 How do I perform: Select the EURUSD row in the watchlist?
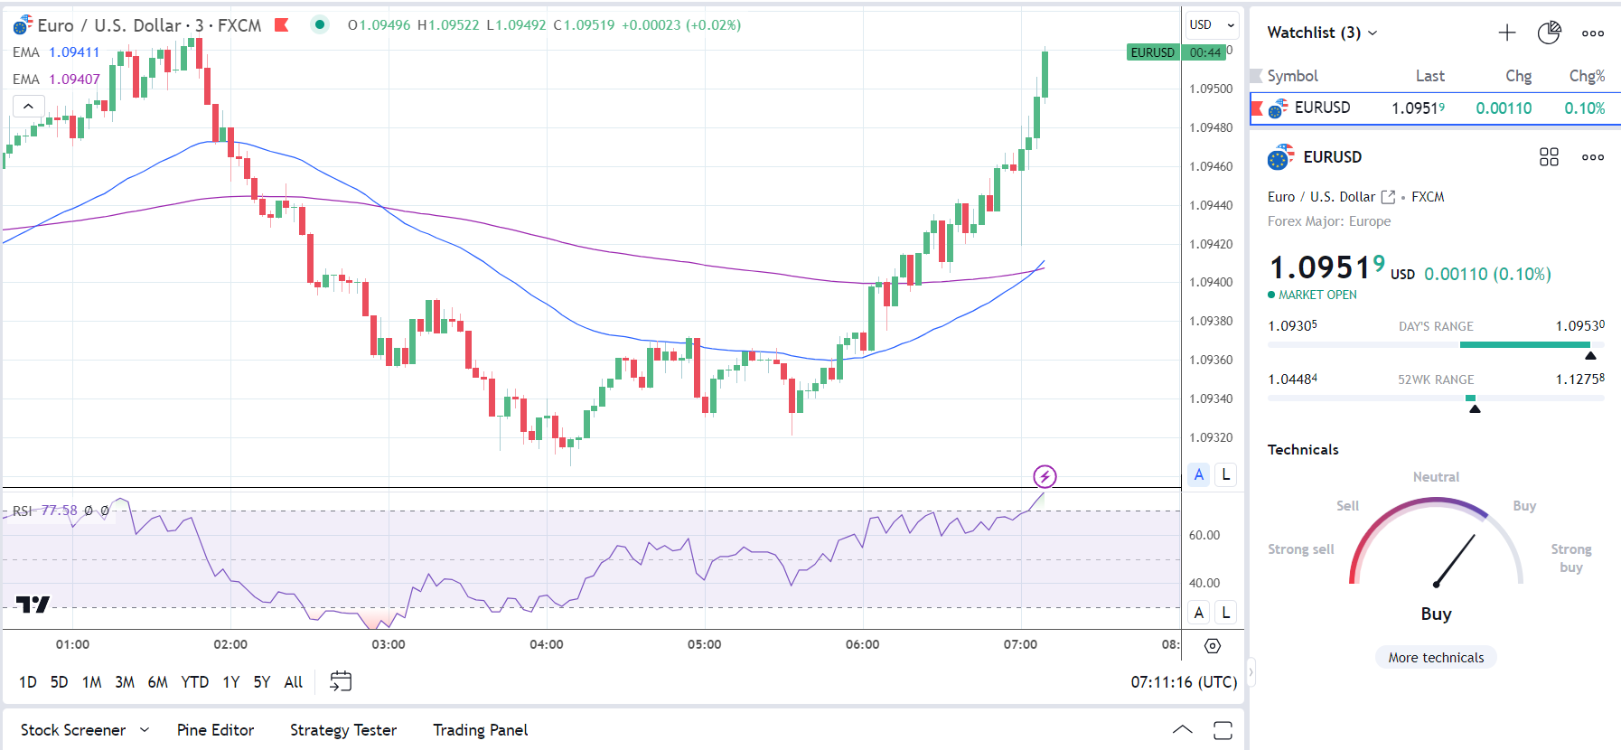1435,108
